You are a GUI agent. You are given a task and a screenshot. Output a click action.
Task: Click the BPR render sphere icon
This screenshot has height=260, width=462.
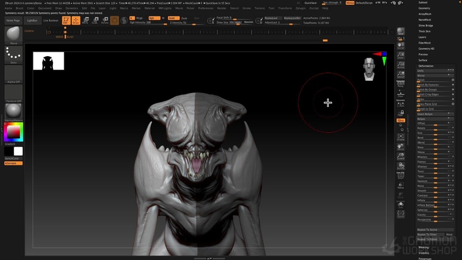coord(400,32)
